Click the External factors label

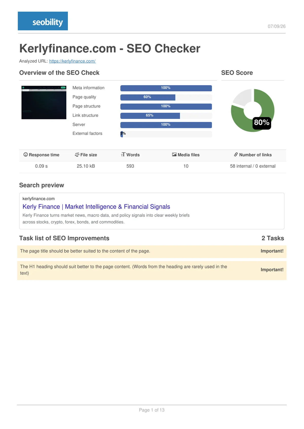tap(87, 133)
